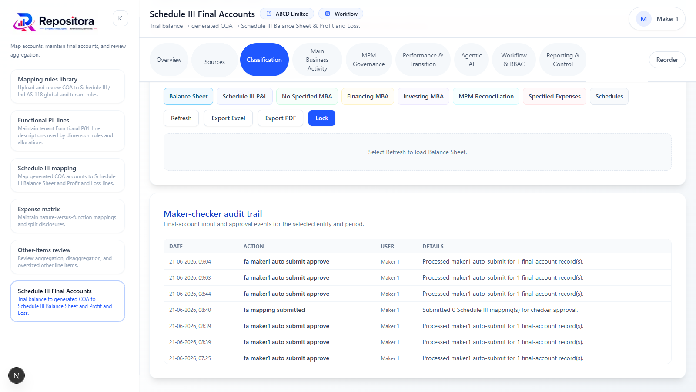696x392 pixels.
Task: Open the MPM Governance tab
Action: tap(368, 60)
